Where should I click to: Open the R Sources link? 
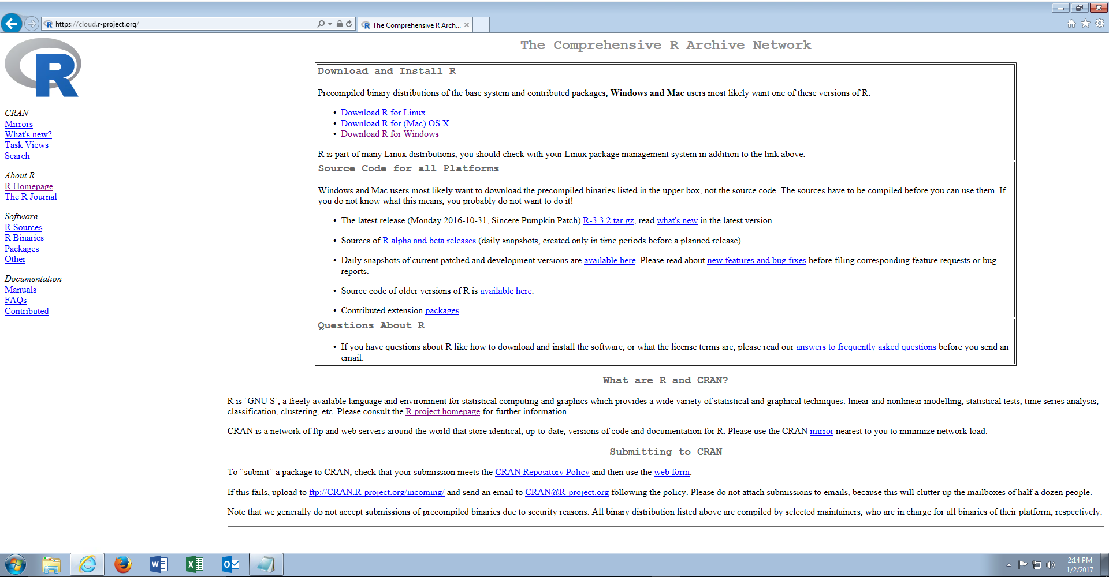coord(24,227)
